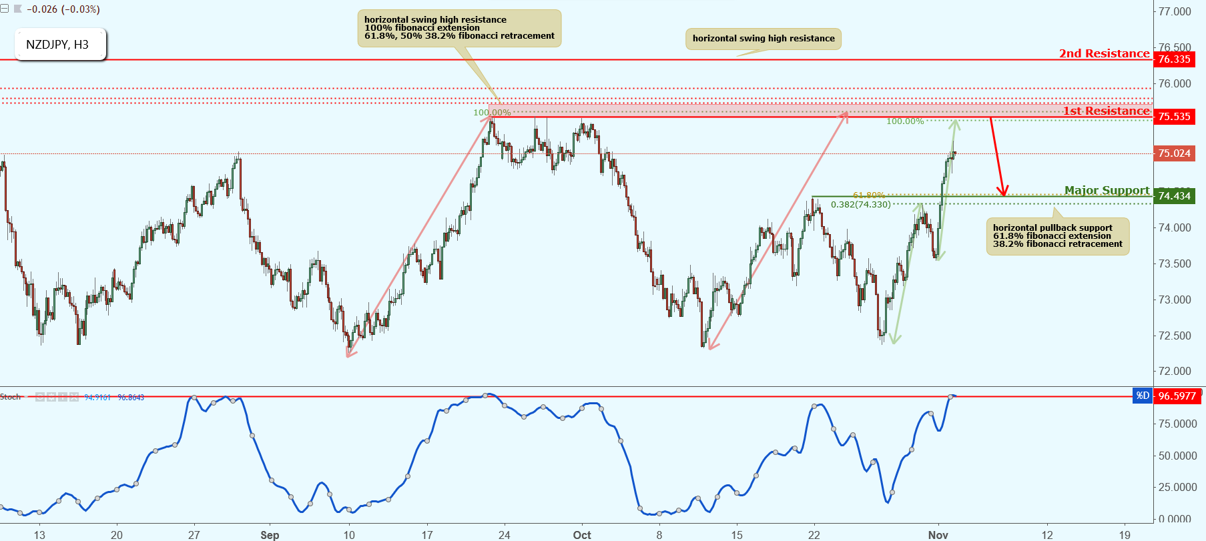Click the Stoch indicator name label
Image resolution: width=1206 pixels, height=541 pixels.
tap(11, 397)
